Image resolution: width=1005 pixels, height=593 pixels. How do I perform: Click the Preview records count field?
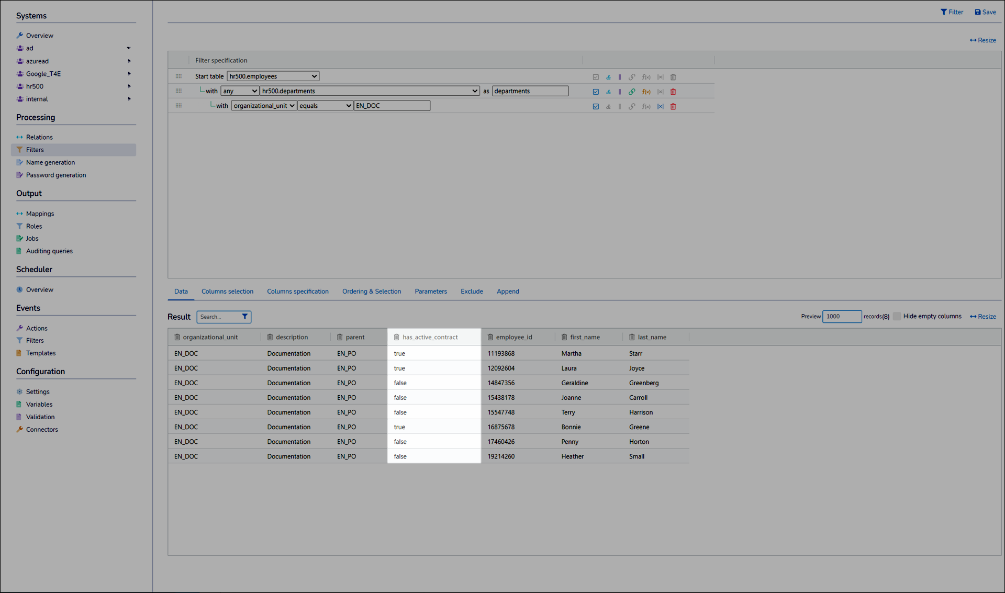[x=841, y=316]
